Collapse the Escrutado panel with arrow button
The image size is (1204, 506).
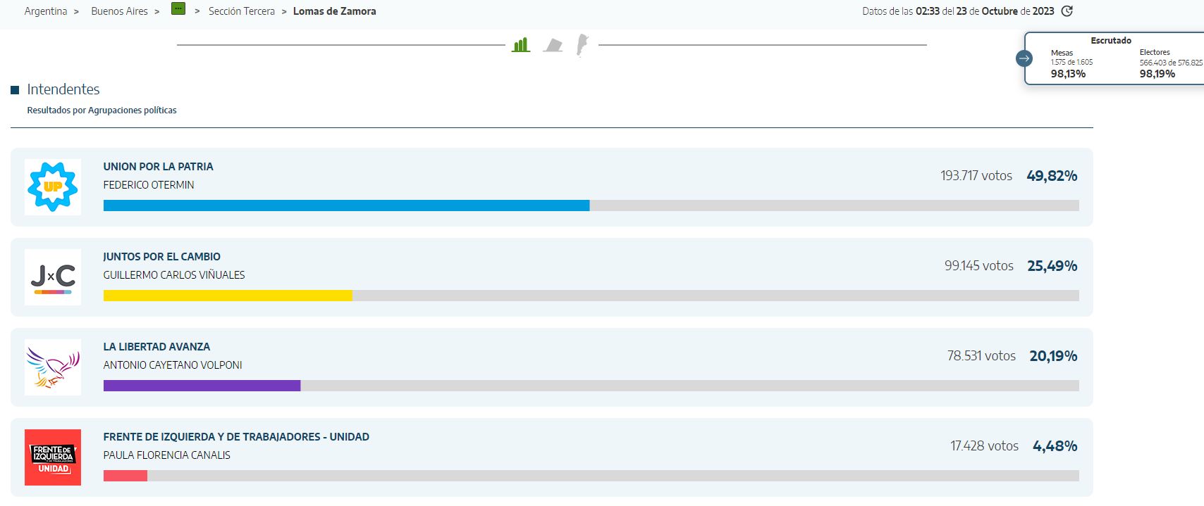tap(1024, 58)
